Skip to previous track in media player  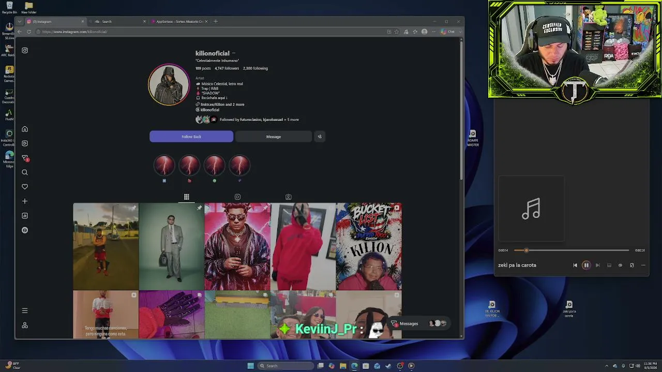pyautogui.click(x=575, y=265)
